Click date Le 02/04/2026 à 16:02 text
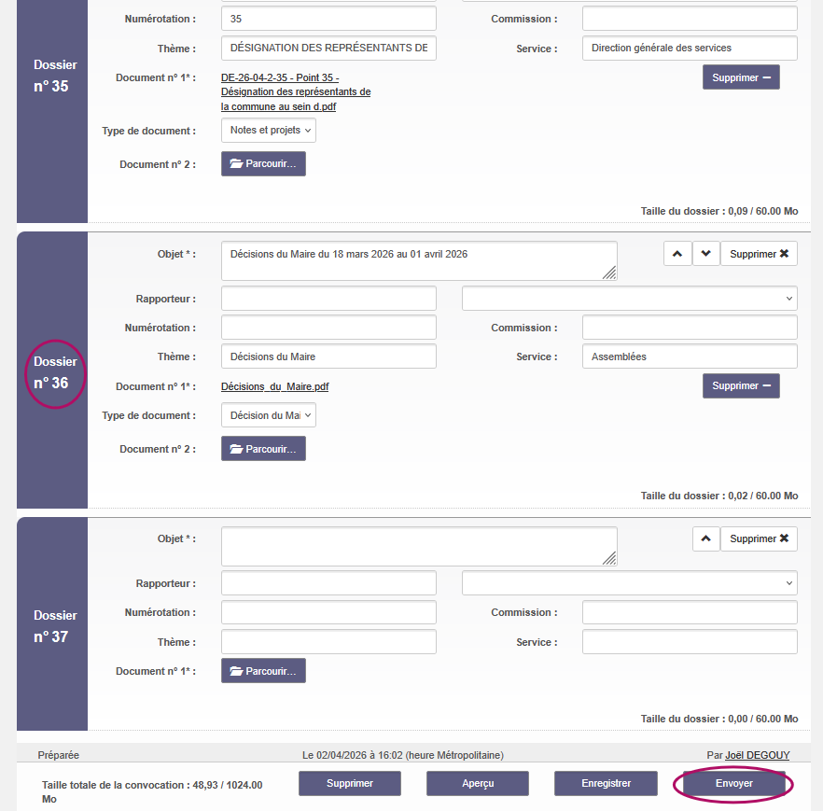 (402, 755)
